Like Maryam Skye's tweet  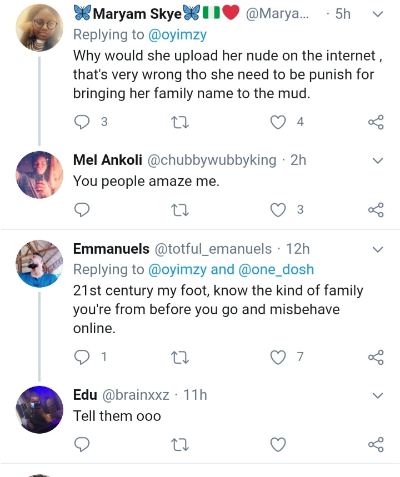(x=278, y=122)
